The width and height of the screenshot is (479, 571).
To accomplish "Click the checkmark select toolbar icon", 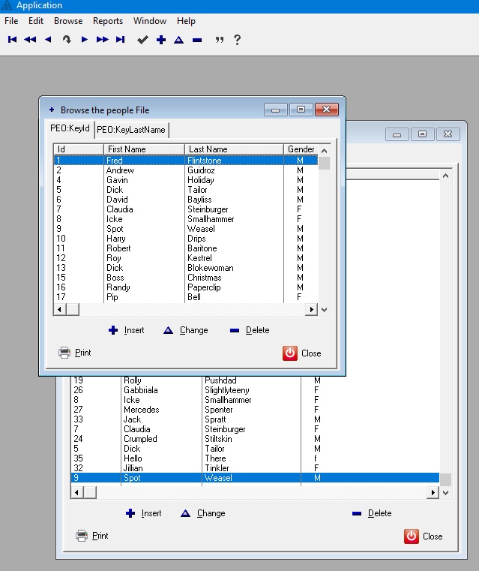I will (x=142, y=40).
